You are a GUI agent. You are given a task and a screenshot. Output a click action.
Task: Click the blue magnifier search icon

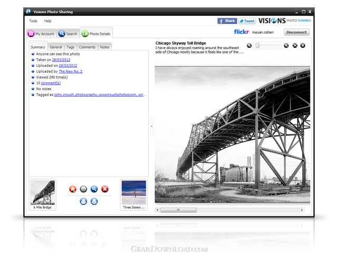click(x=94, y=189)
